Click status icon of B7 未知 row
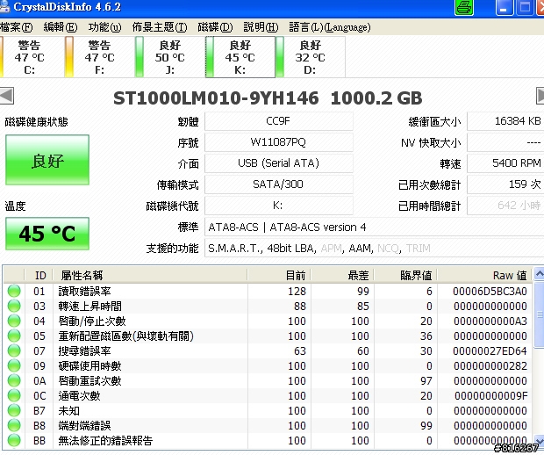Image resolution: width=544 pixels, height=455 pixels. coord(14,410)
